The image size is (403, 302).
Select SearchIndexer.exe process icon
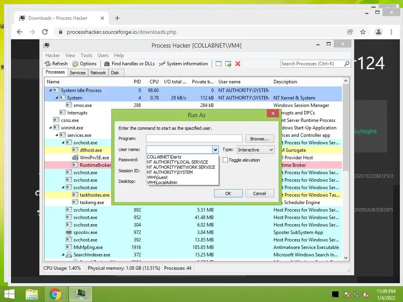(x=68, y=254)
